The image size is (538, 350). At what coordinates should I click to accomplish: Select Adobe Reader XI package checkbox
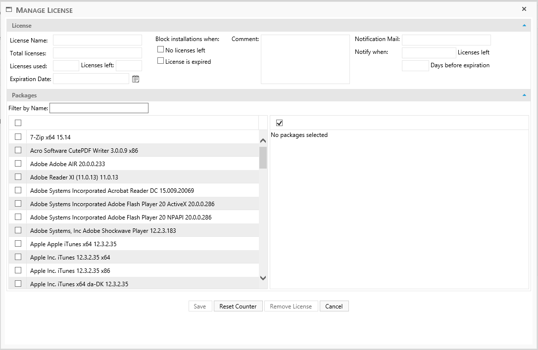point(18,176)
